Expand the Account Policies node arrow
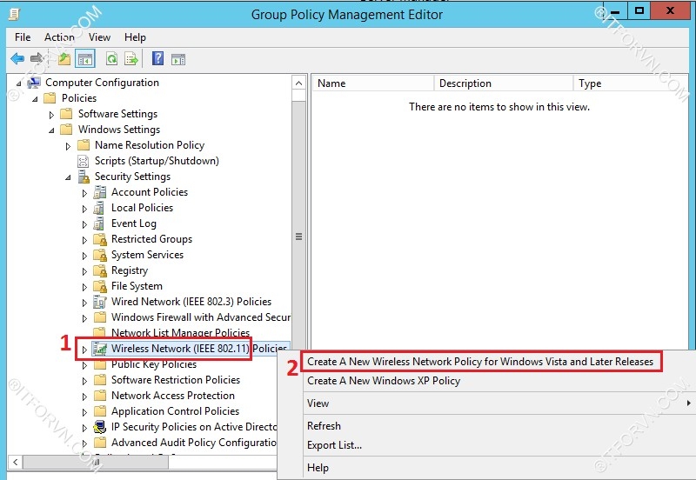The height and width of the screenshot is (480, 696). coord(85,193)
